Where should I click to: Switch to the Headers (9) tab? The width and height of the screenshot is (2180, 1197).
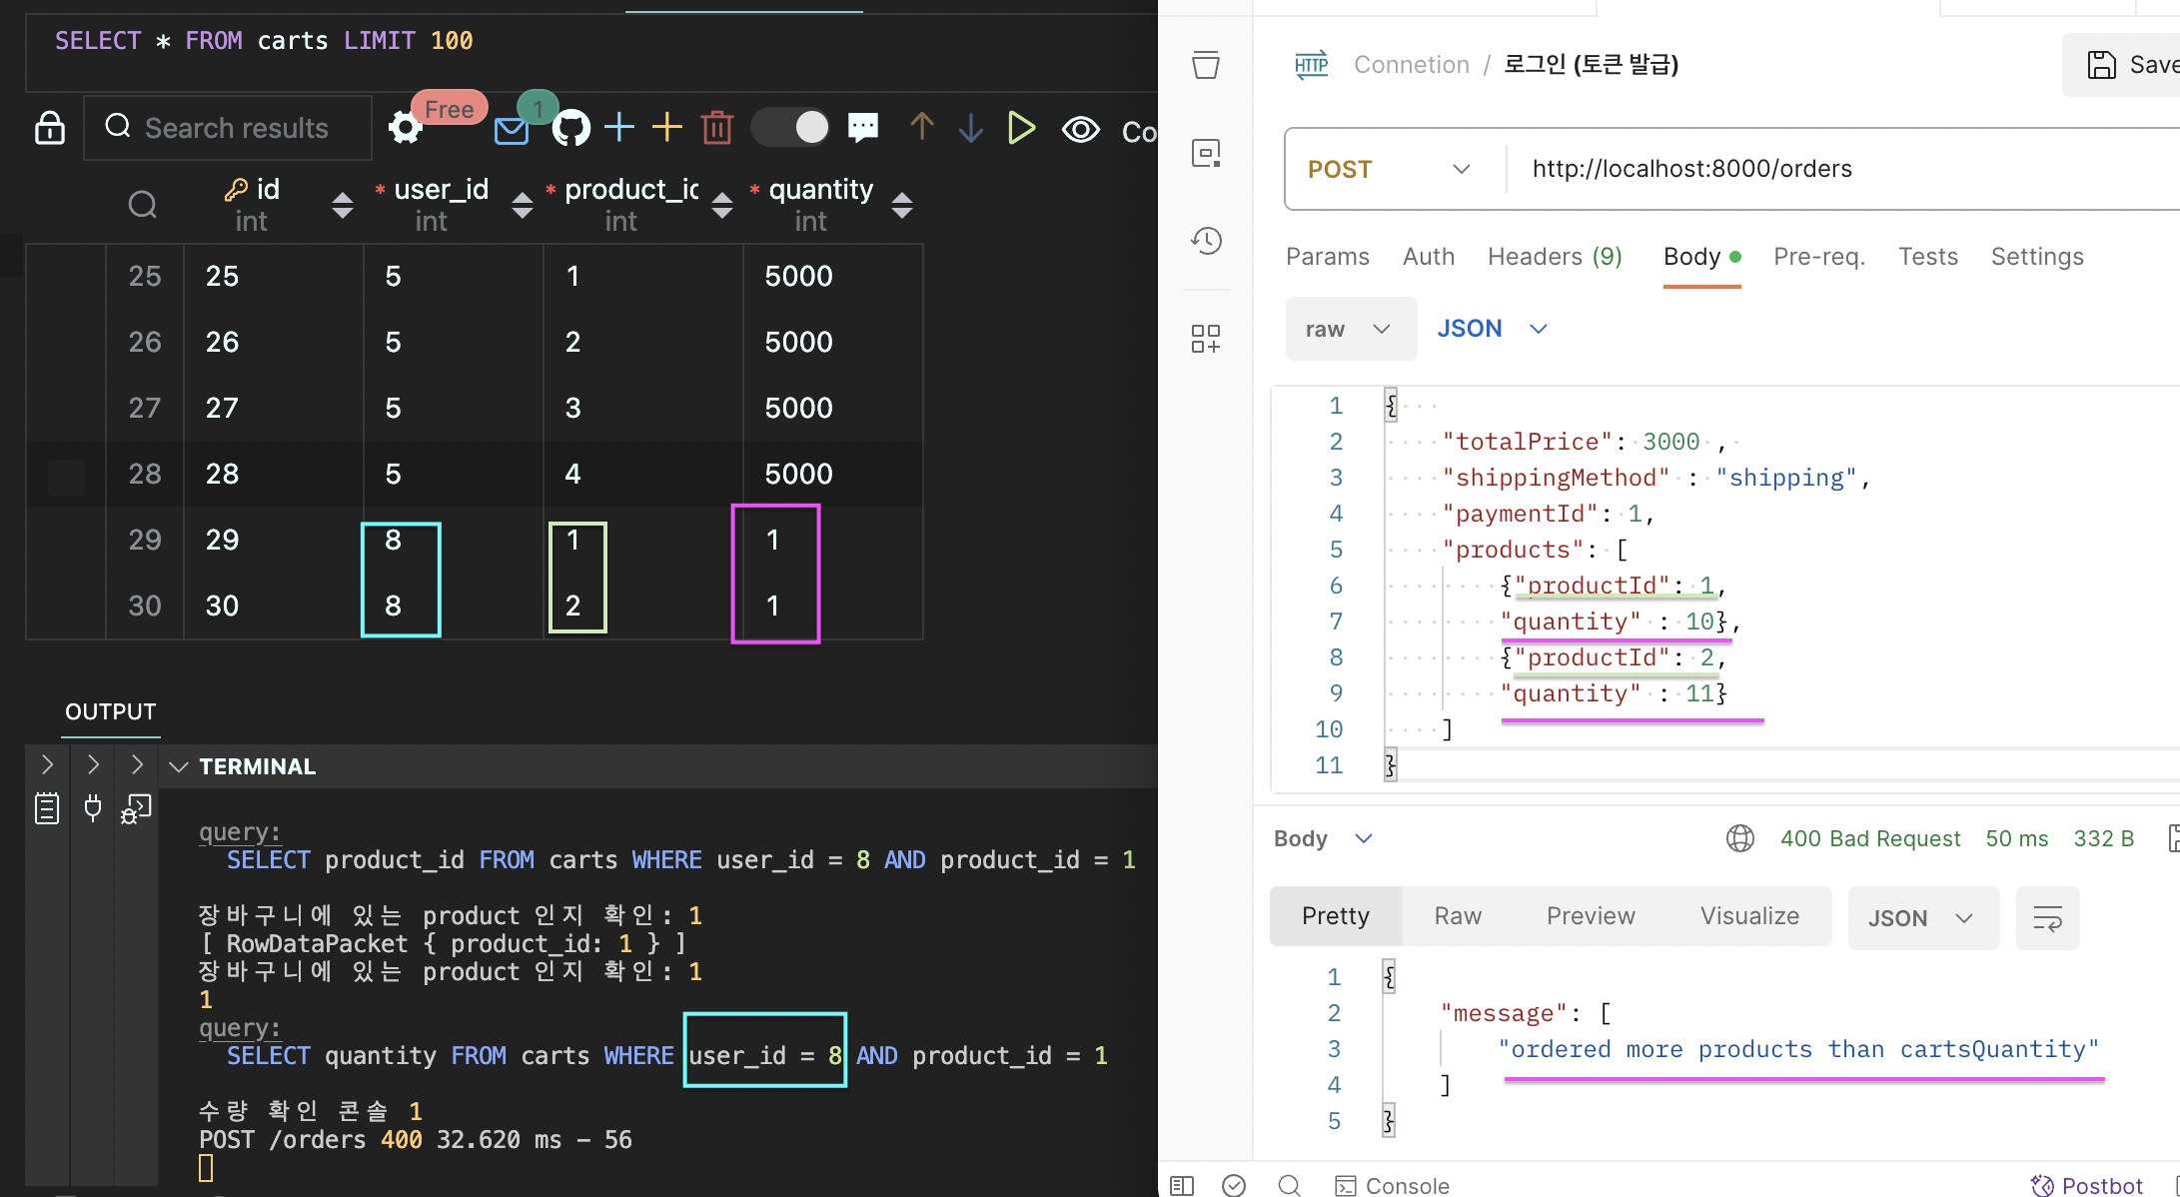1554,257
